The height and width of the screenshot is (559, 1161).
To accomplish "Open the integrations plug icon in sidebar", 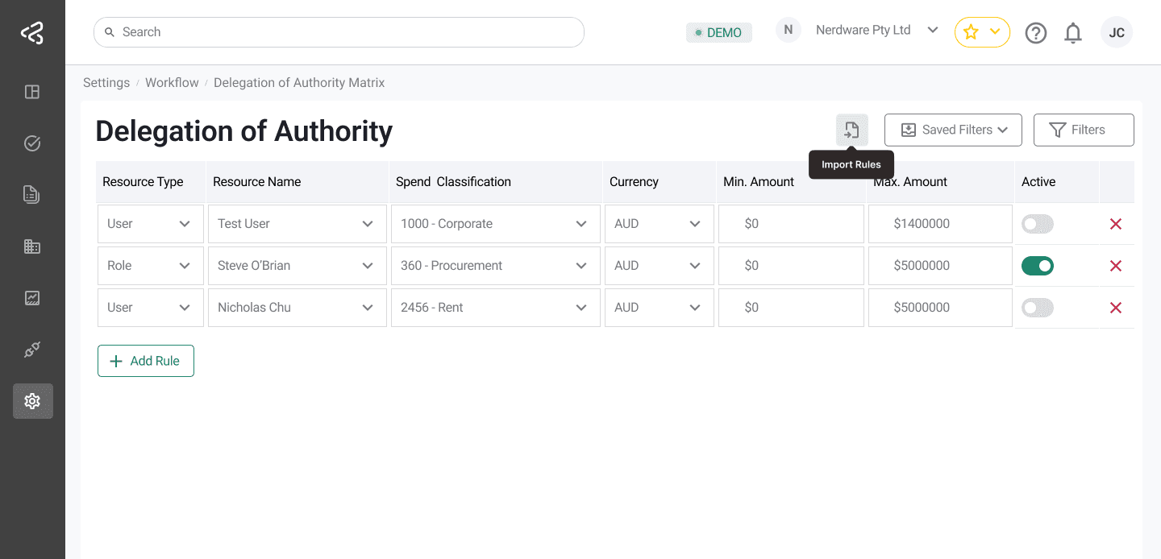I will (32, 349).
